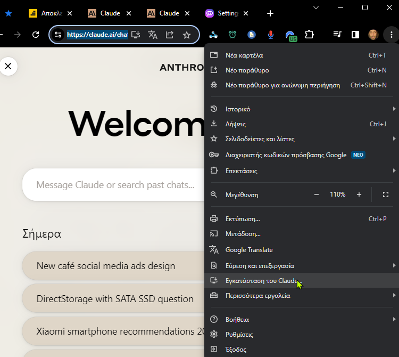399x357 pixels.
Task: Open the DirectStorage with SATA SSD question chat
Action: pyautogui.click(x=113, y=298)
